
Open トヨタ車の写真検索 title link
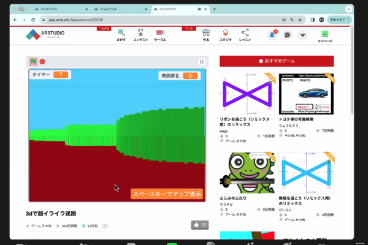click(296, 119)
